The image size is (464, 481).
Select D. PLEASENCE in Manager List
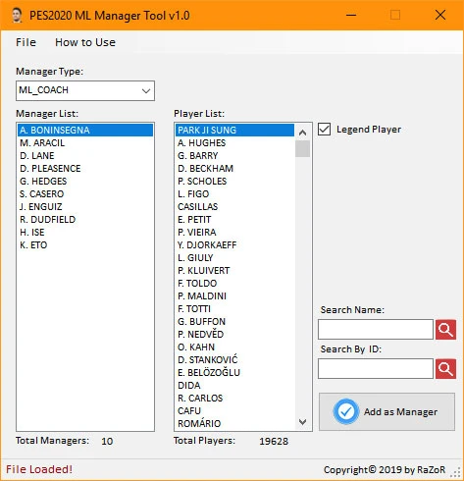pyautogui.click(x=85, y=168)
